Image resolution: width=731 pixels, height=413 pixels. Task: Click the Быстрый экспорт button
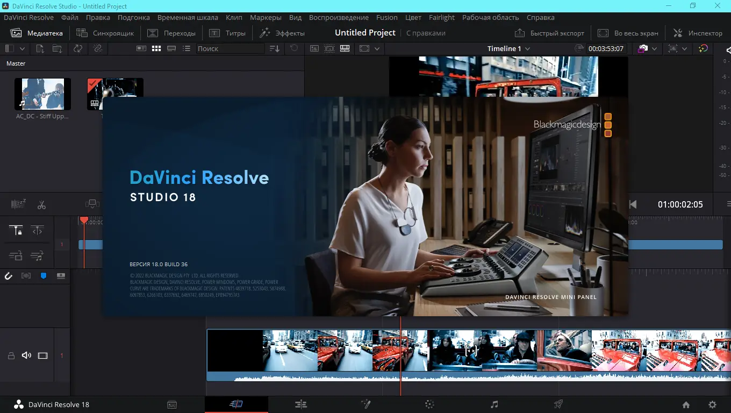click(x=549, y=33)
